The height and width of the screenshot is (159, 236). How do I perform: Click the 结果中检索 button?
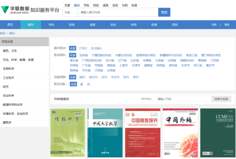click(x=221, y=99)
